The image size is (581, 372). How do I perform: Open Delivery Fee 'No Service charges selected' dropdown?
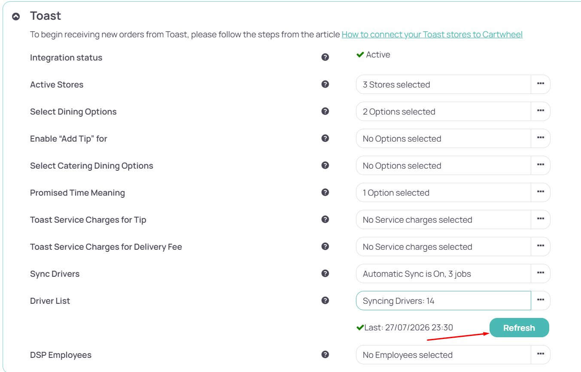444,247
